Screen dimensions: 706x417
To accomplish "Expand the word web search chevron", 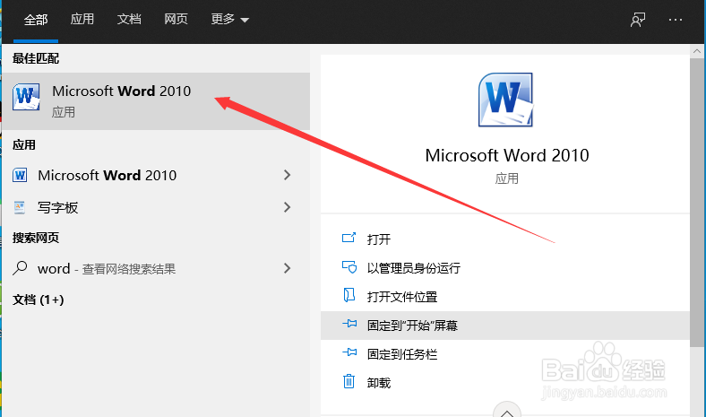I will pos(288,269).
